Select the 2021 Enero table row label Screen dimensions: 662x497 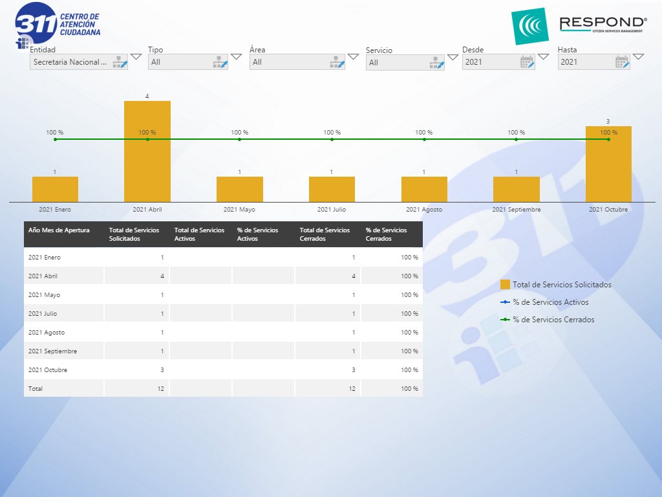[45, 258]
